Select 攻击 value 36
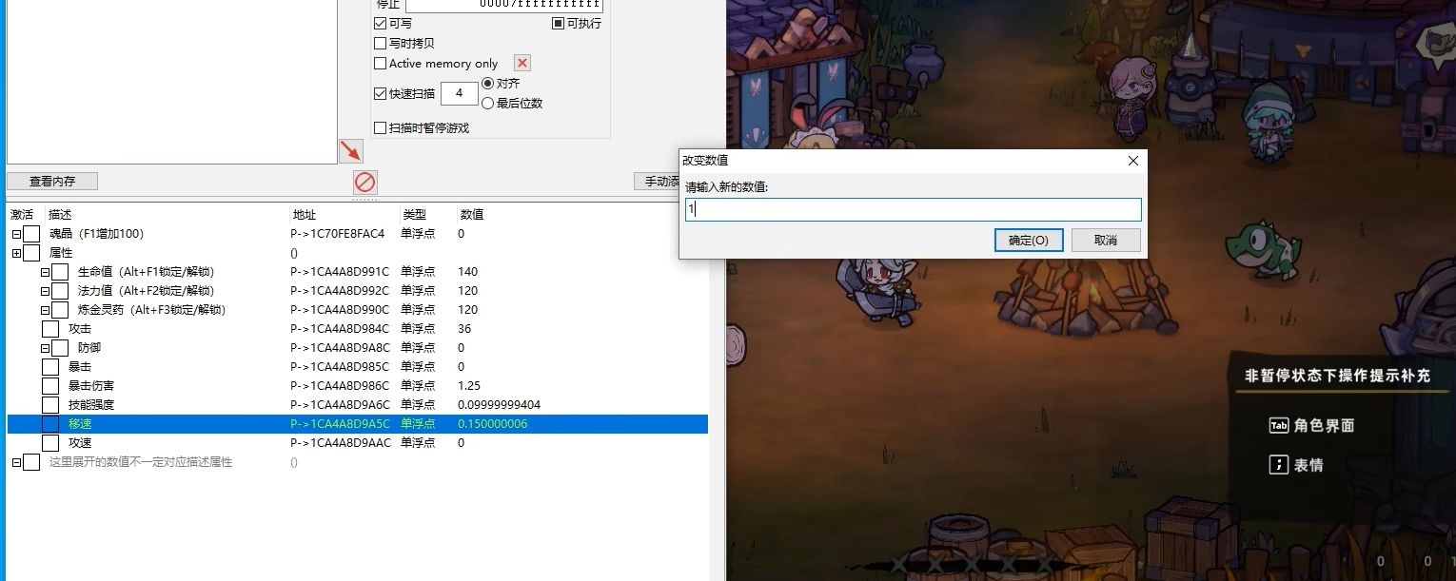This screenshot has width=1456, height=581. [x=464, y=329]
